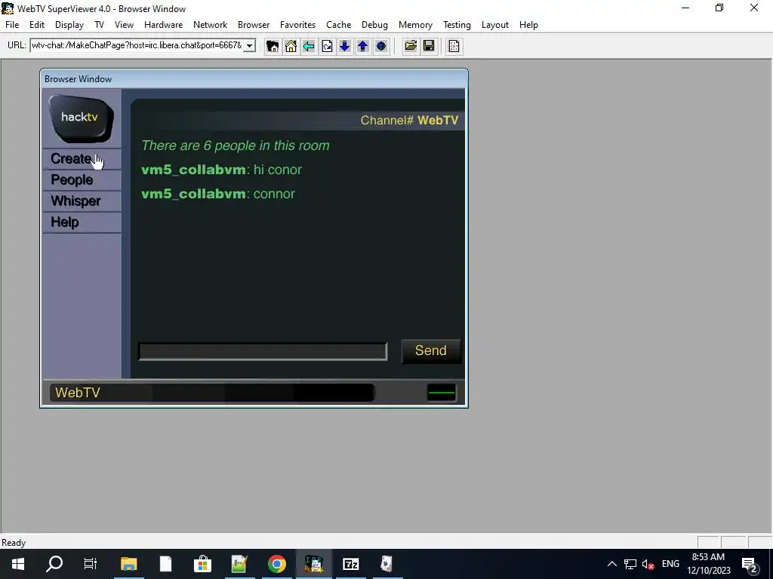Click the blue up arrow toolbar icon
This screenshot has width=773, height=579.
[x=363, y=46]
